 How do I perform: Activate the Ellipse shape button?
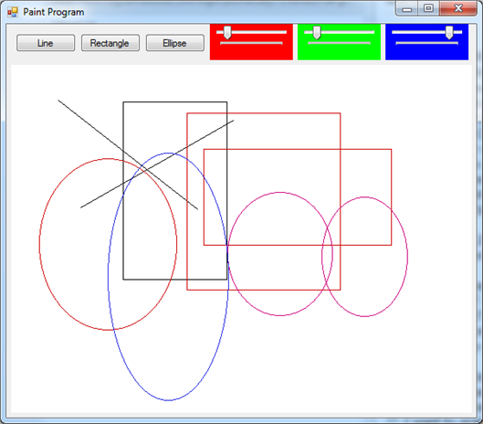(175, 43)
